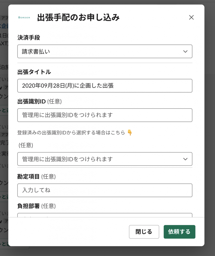Click the pointing-down hand emoji
The image size is (215, 256).
(x=130, y=132)
